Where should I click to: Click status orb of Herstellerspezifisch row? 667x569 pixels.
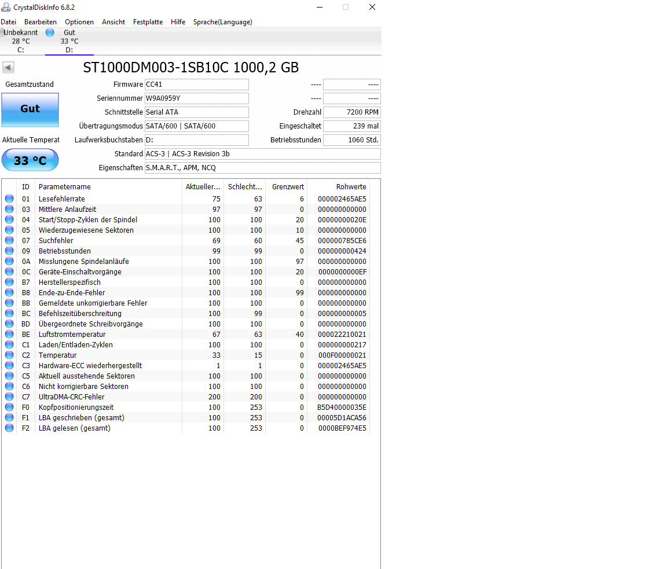tap(9, 282)
